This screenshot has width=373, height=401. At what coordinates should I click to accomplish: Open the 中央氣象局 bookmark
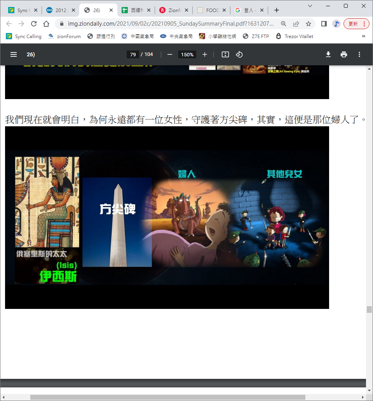(x=176, y=36)
